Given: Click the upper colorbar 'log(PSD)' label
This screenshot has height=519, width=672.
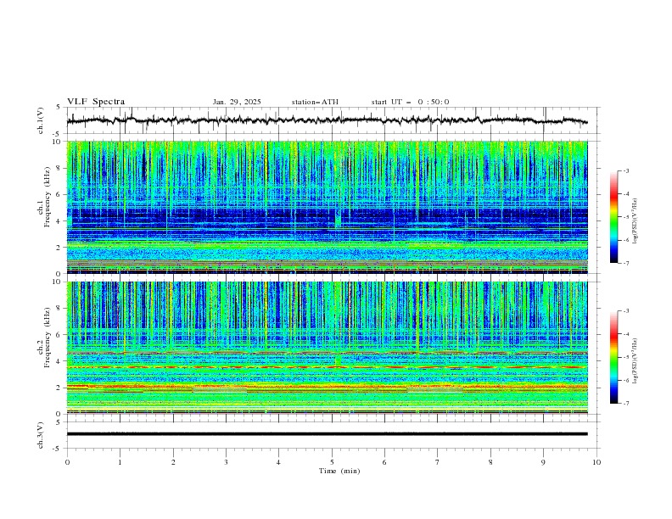Looking at the screenshot, I should (x=636, y=221).
